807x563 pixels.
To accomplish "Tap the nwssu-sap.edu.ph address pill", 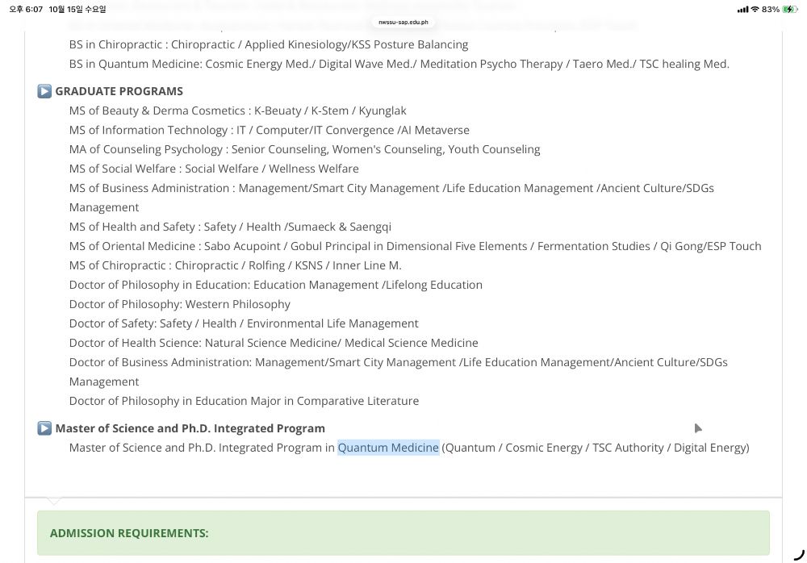I will click(x=403, y=22).
